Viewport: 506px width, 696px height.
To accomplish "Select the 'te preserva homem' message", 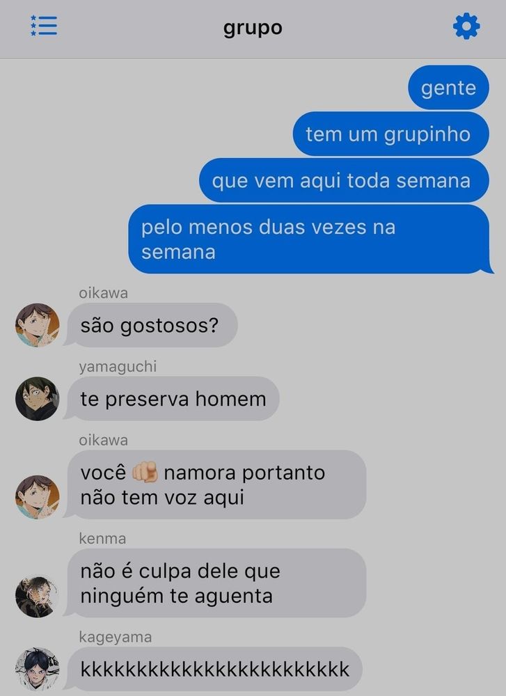I will [x=172, y=399].
